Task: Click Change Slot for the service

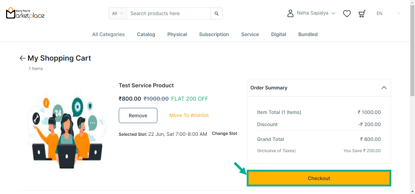Action: pyautogui.click(x=225, y=134)
